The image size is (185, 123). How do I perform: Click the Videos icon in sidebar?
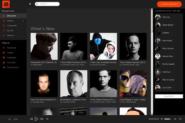pyautogui.click(x=4, y=35)
